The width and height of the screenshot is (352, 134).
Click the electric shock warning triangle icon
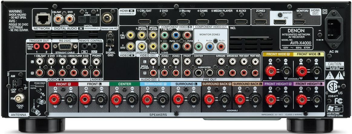(x=331, y=75)
